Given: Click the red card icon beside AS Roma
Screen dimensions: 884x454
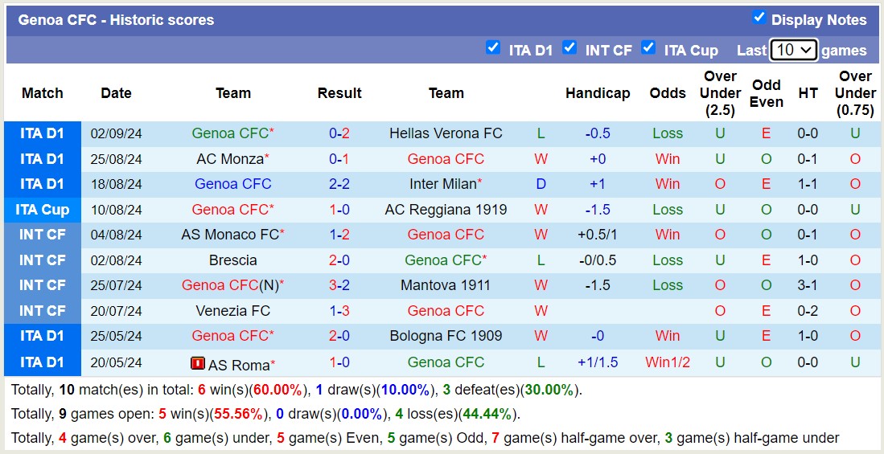Looking at the screenshot, I should [198, 364].
